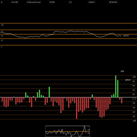Click the SI & MR header text
This screenshot has width=137, height=137.
(15, 2)
